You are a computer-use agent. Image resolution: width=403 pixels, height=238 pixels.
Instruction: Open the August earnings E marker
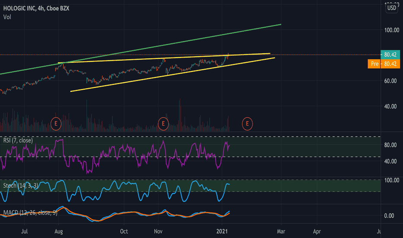[56, 124]
